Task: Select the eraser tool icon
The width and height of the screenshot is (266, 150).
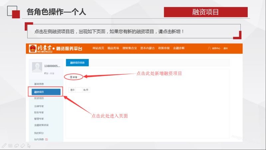Action: [x=23, y=146]
